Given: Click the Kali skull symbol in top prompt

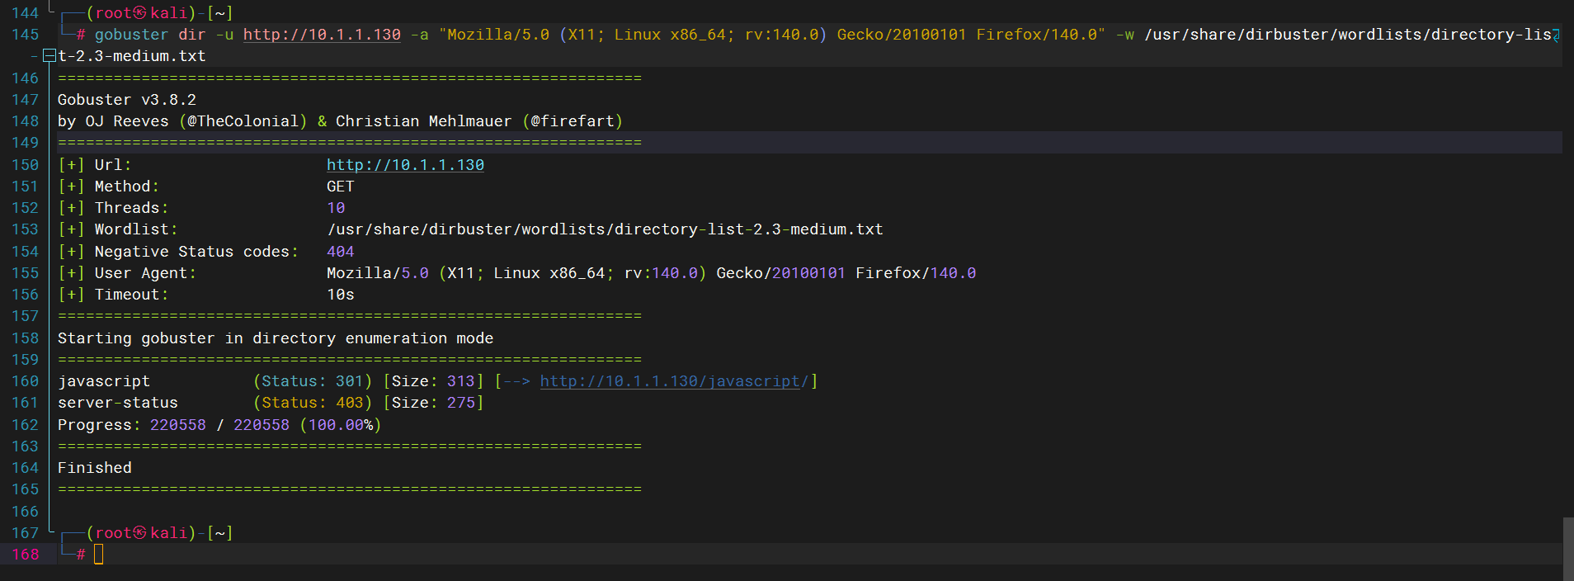Looking at the screenshot, I should 140,13.
